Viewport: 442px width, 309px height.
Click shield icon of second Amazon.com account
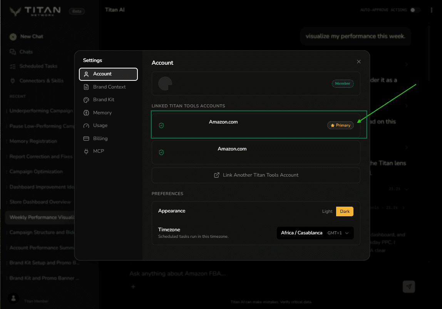click(x=161, y=152)
